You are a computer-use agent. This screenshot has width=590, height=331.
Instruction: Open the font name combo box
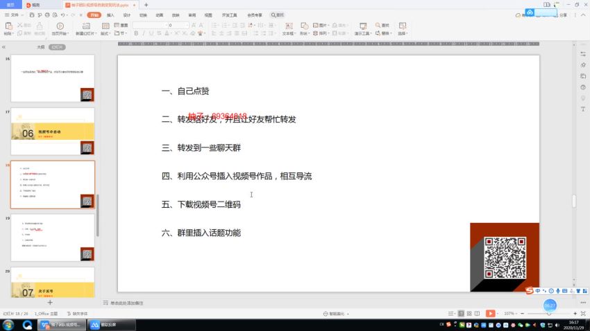150,25
